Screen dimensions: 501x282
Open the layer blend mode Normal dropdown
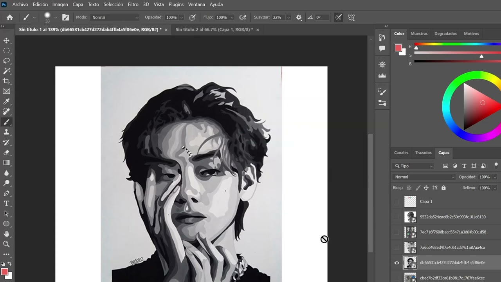point(424,177)
